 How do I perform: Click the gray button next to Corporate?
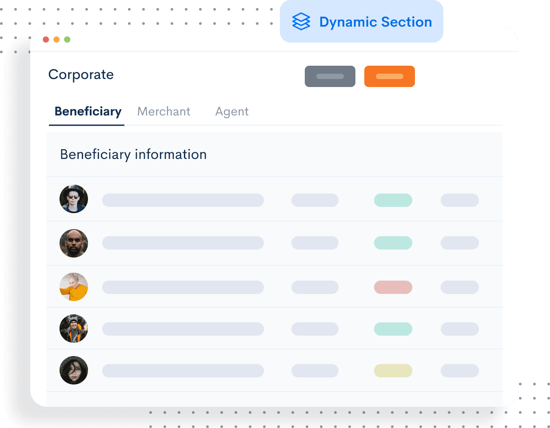[x=330, y=76]
